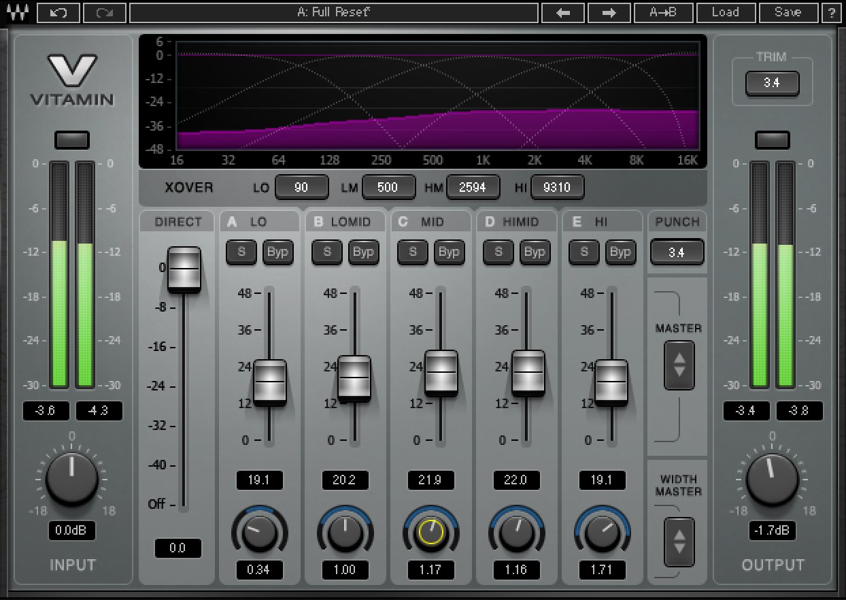Solo the LO band
This screenshot has height=600, width=846.
pos(241,252)
